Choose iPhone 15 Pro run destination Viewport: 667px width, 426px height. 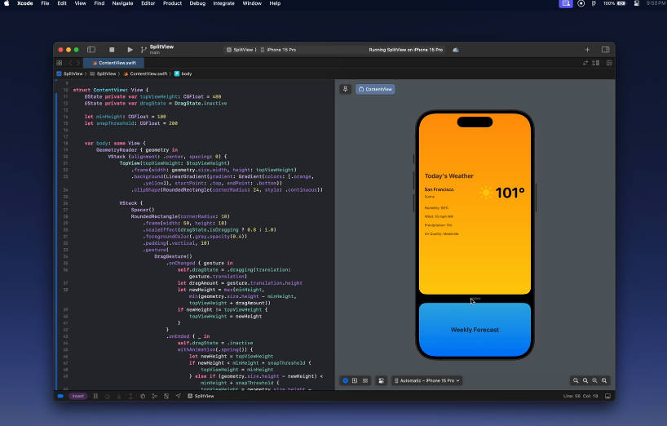coord(279,50)
